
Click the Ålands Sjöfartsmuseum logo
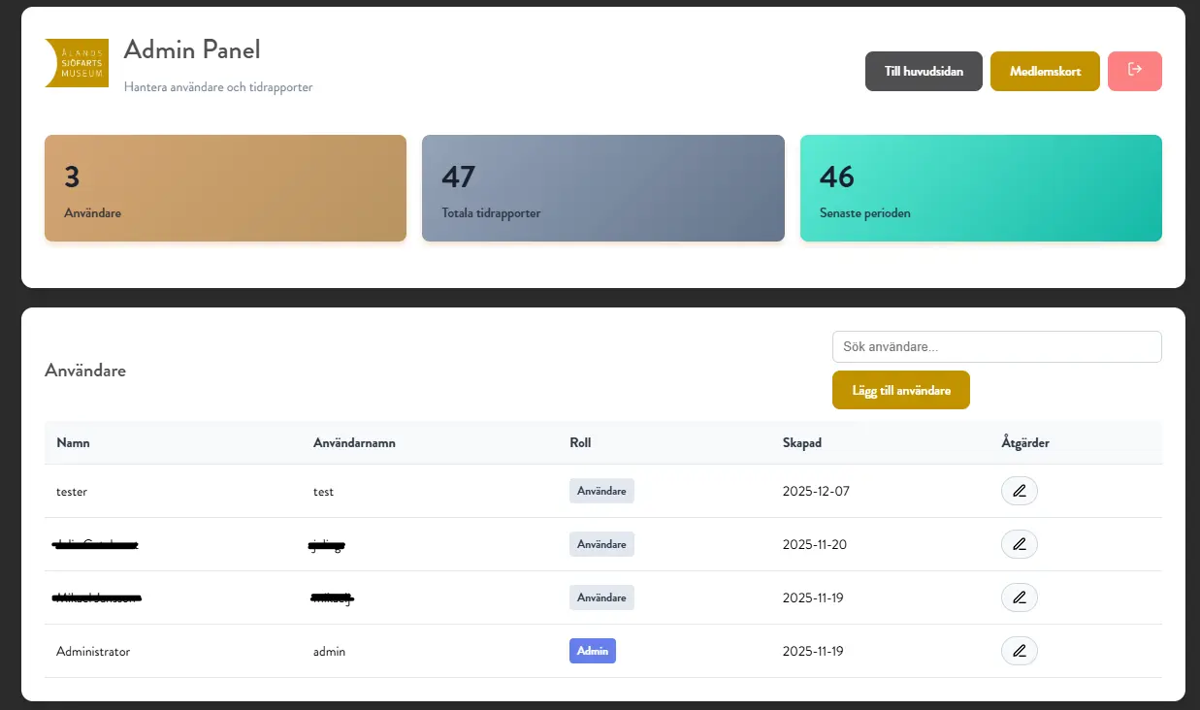[77, 63]
